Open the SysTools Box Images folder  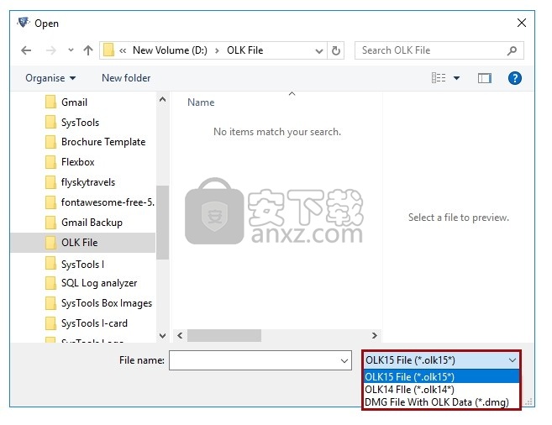[107, 303]
